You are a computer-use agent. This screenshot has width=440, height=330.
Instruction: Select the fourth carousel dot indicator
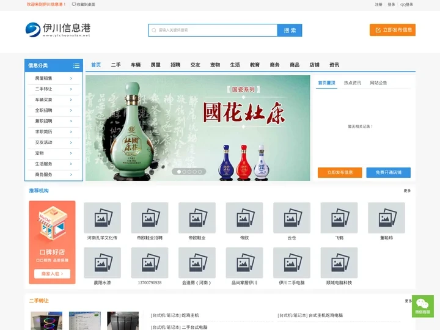pyautogui.click(x=194, y=172)
